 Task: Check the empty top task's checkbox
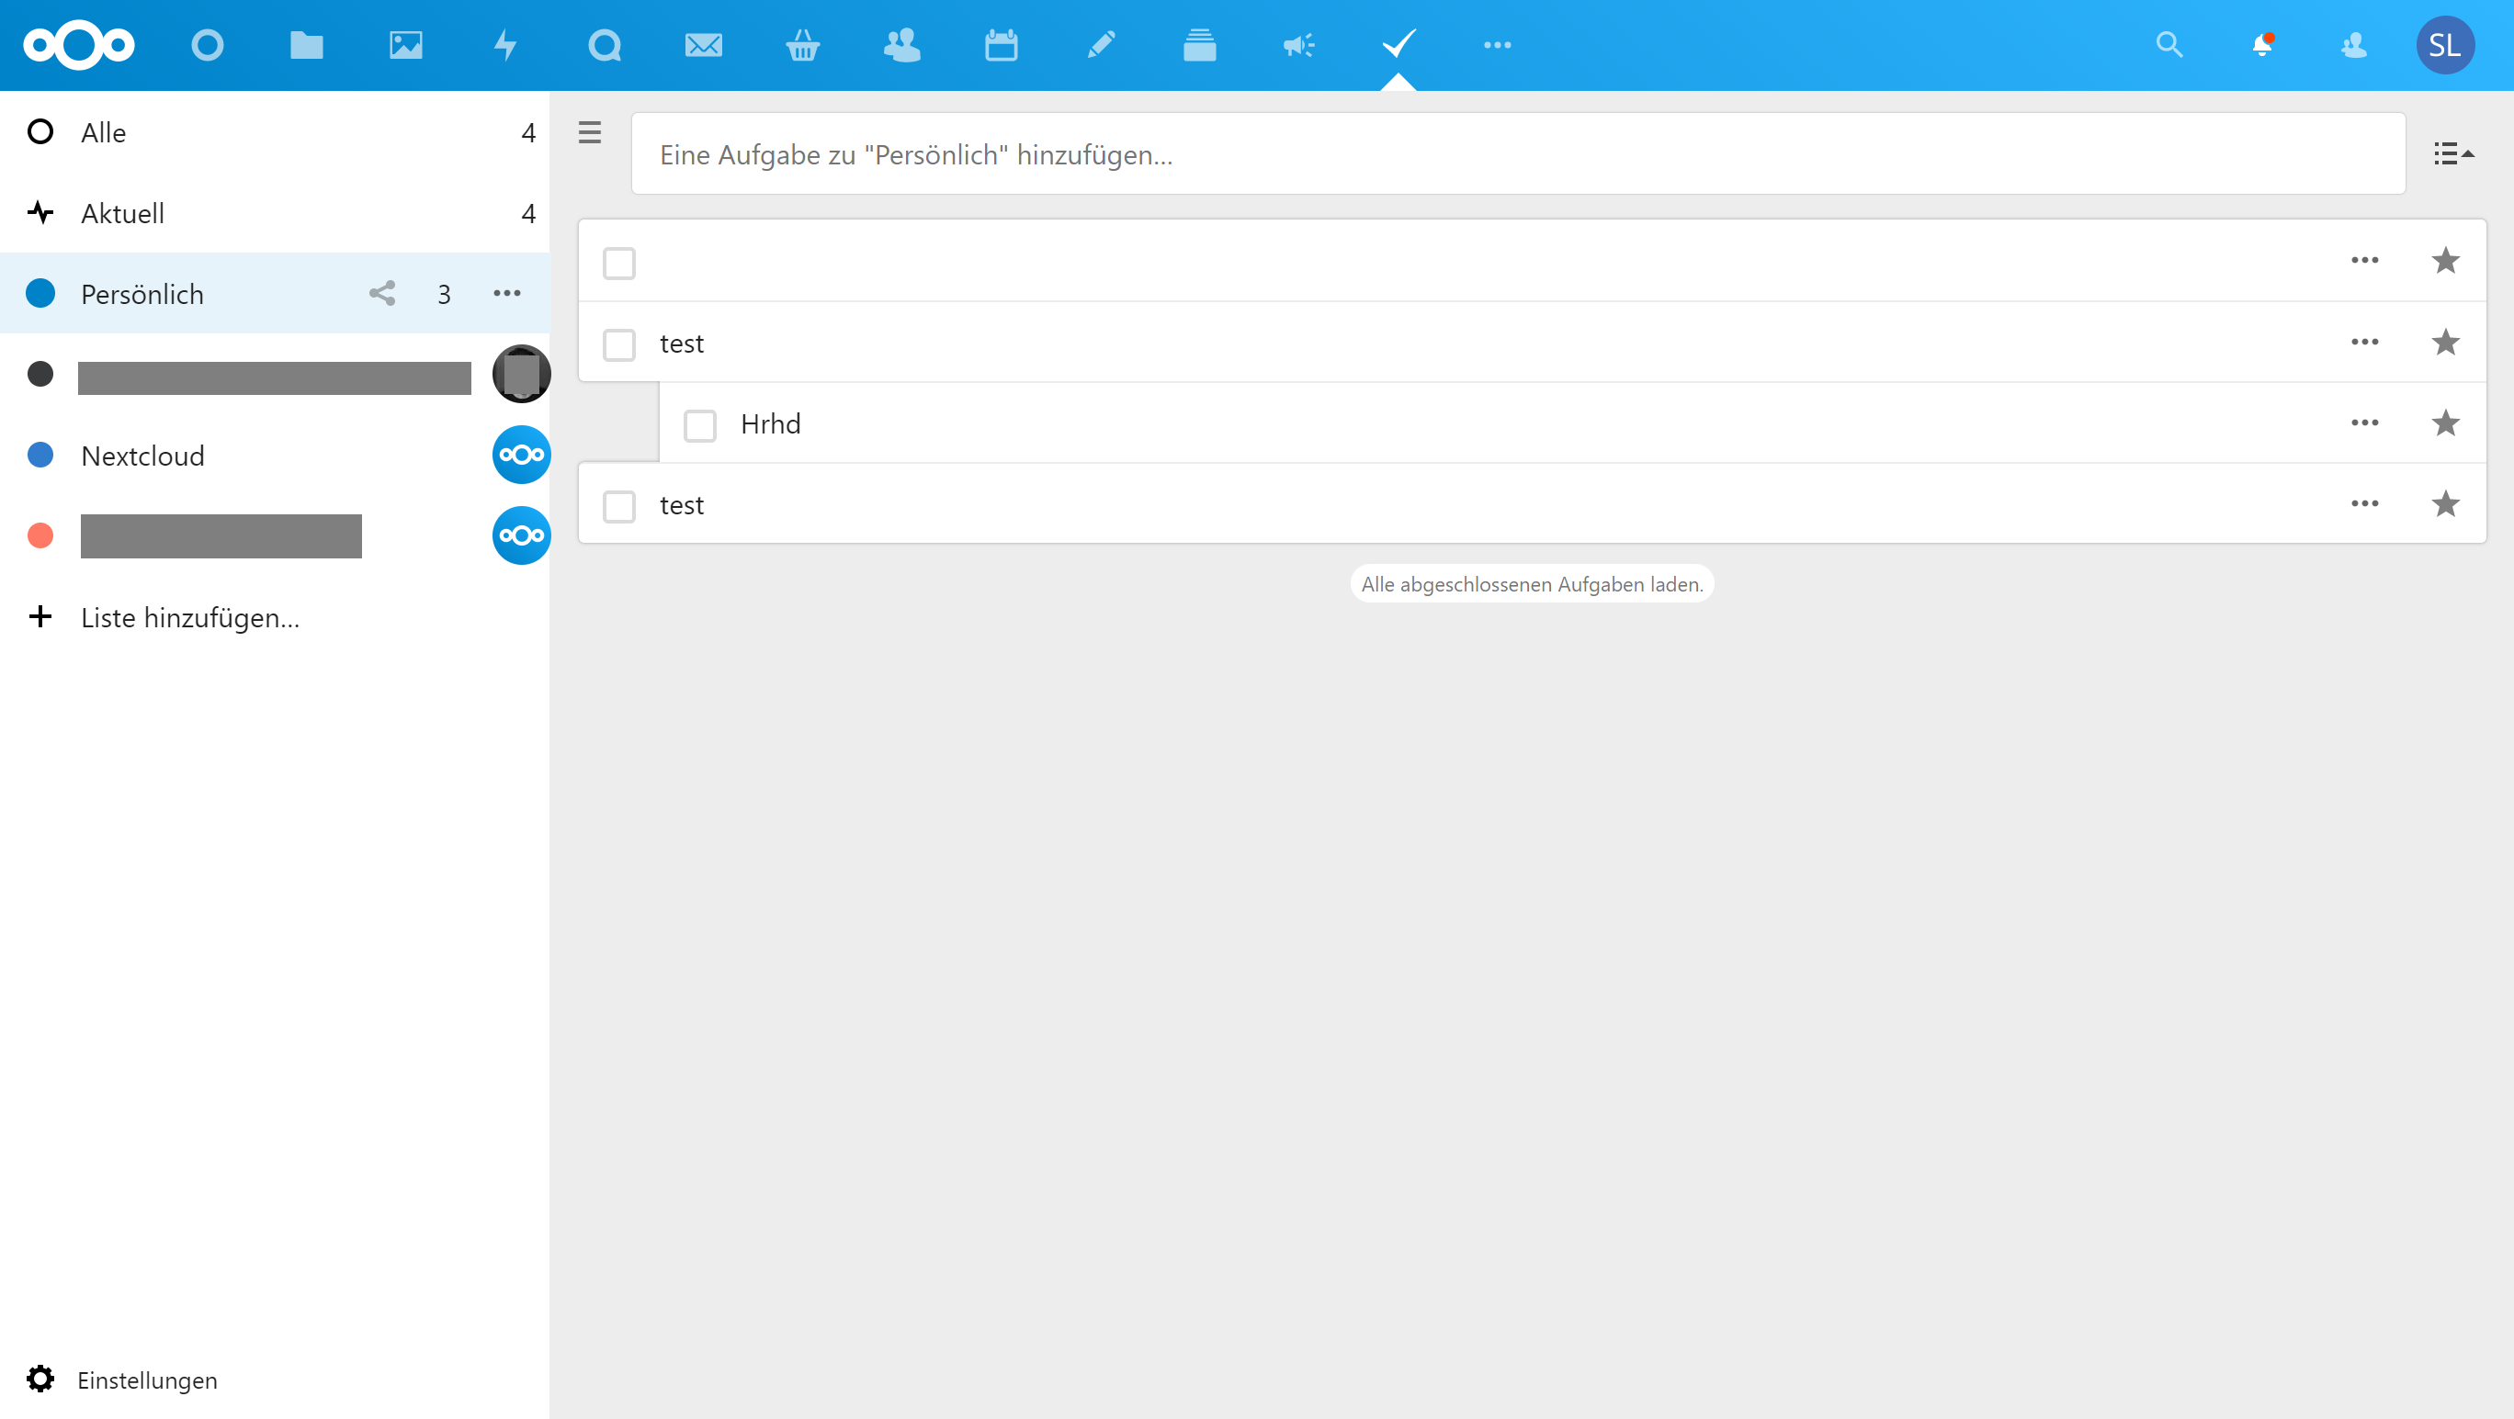point(619,262)
